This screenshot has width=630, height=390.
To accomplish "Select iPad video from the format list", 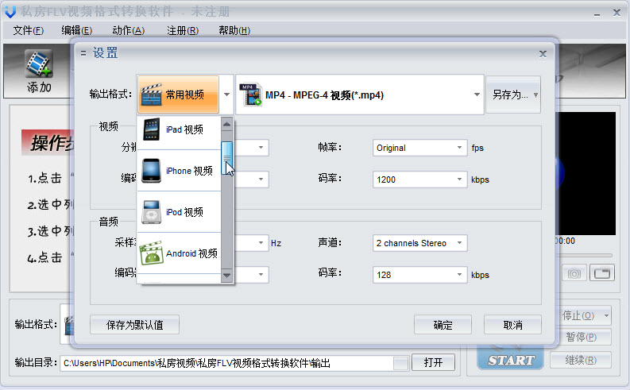I will [x=180, y=129].
